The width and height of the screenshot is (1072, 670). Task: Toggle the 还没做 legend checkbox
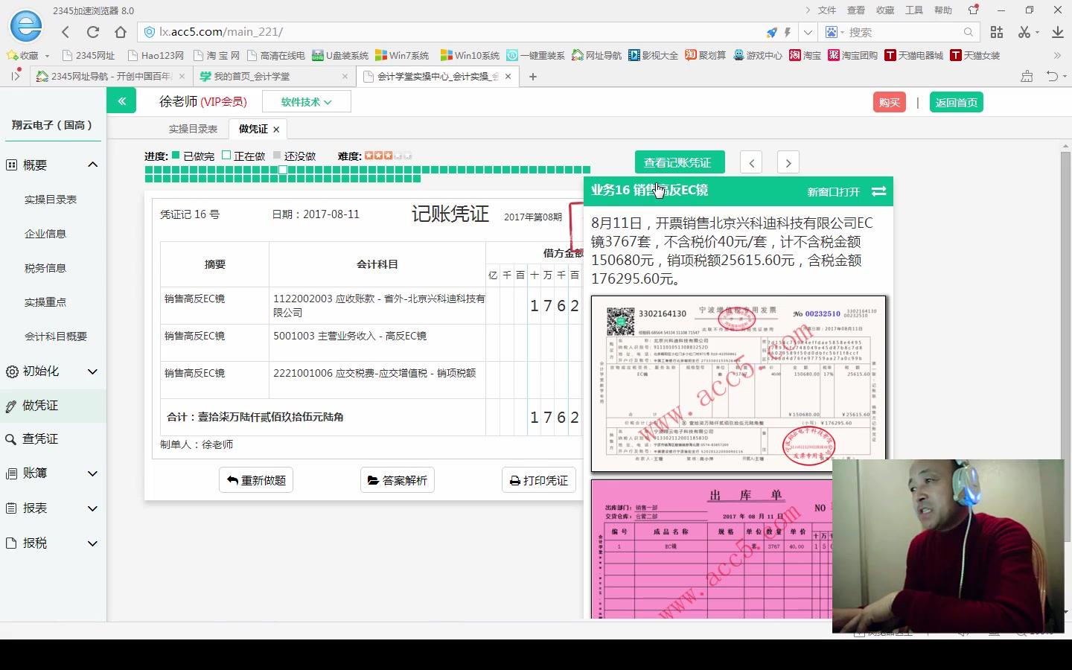coord(275,156)
